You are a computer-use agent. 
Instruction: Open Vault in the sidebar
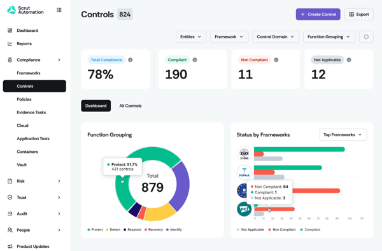pyautogui.click(x=22, y=165)
